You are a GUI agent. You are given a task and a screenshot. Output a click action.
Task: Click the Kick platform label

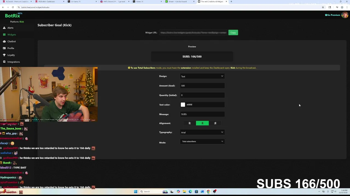tap(22, 22)
